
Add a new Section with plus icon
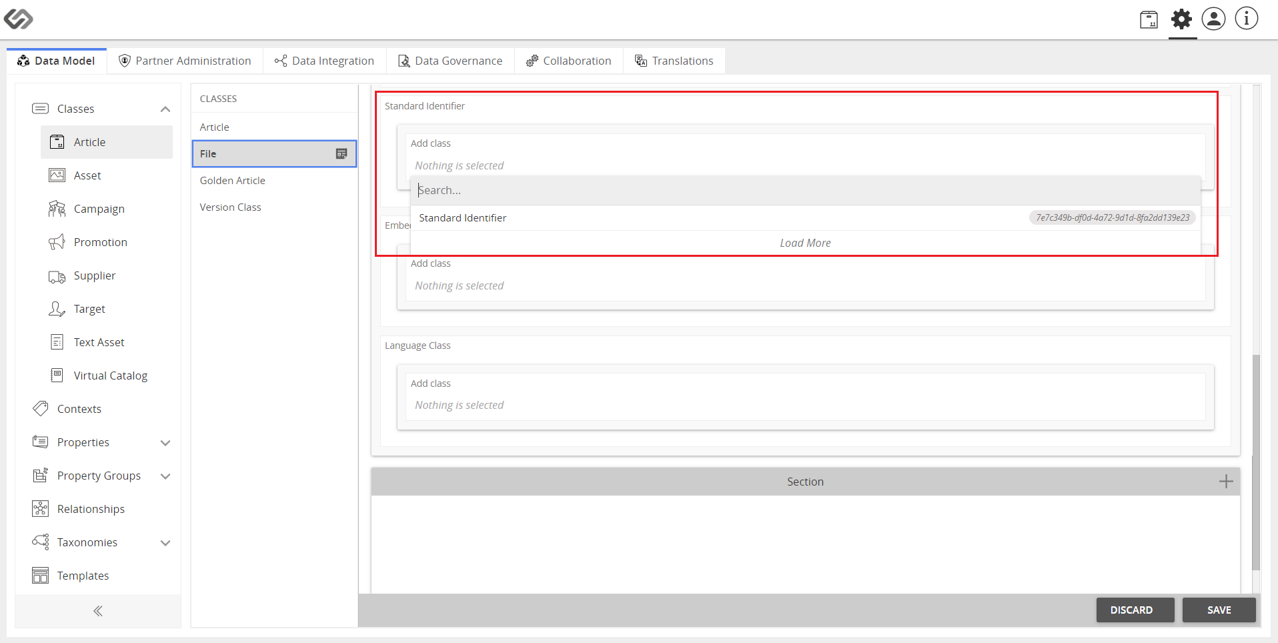coord(1226,482)
